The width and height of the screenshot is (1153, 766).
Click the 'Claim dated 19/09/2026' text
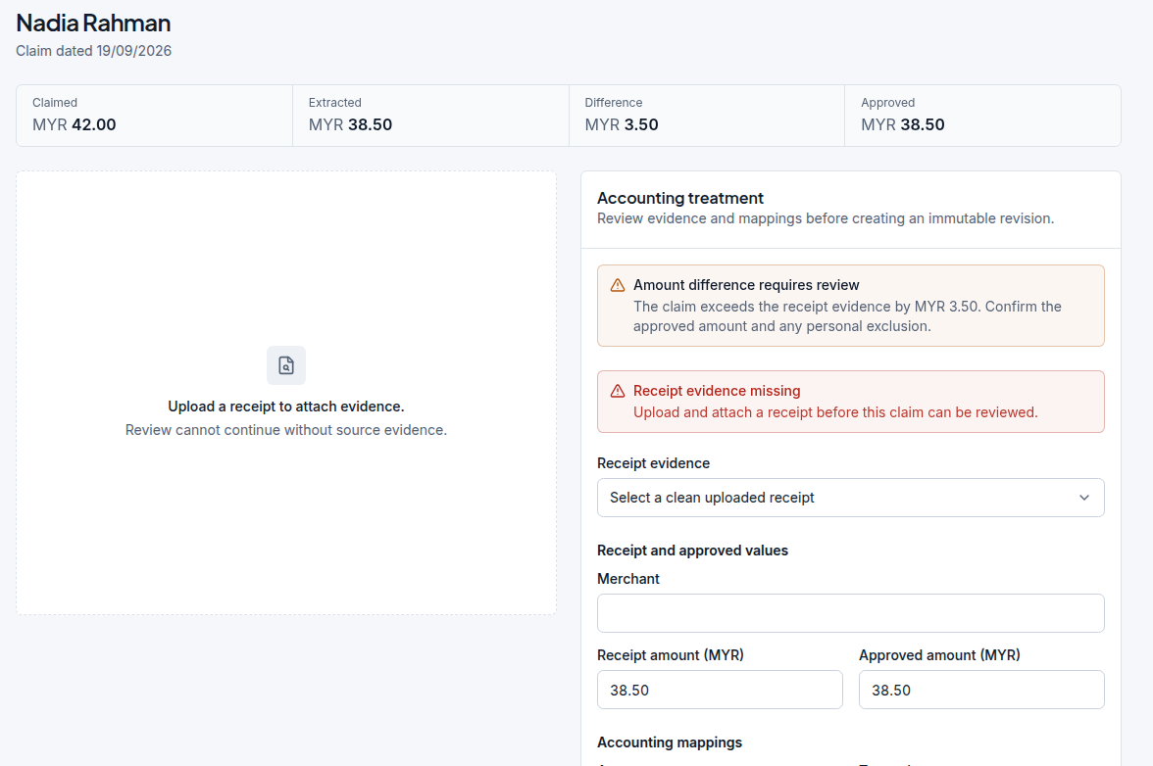pyautogui.click(x=93, y=51)
